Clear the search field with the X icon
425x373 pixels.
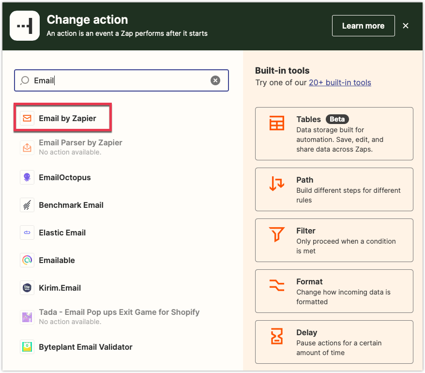click(215, 80)
